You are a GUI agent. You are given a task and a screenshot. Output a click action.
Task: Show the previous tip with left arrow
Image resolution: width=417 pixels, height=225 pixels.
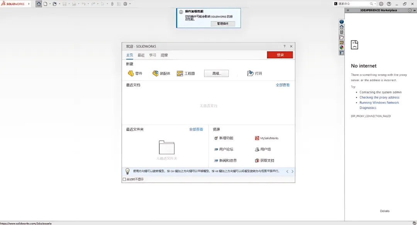pyautogui.click(x=287, y=172)
